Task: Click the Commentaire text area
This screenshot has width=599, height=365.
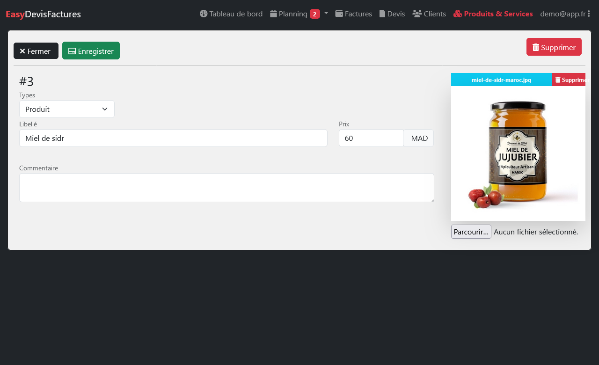Action: [x=226, y=188]
